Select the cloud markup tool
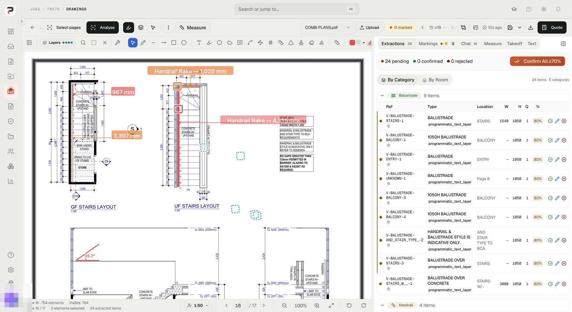The image size is (572, 312). (230, 42)
